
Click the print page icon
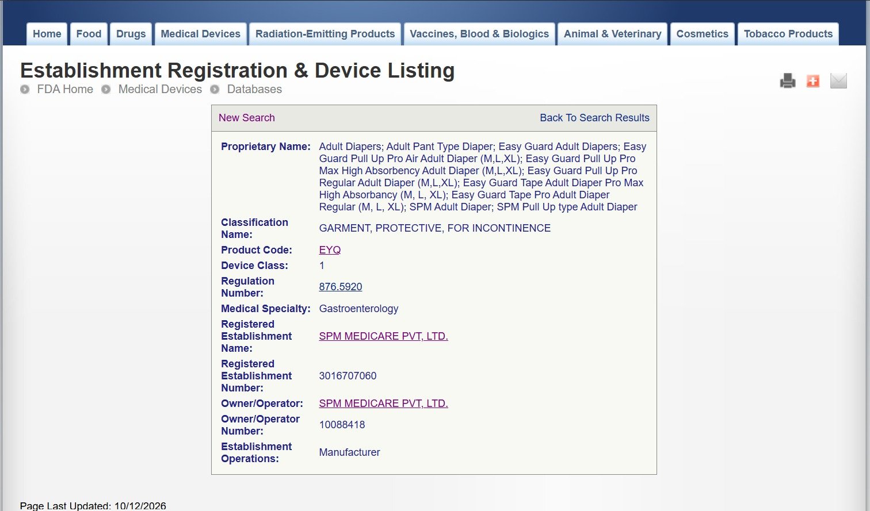[x=787, y=81]
